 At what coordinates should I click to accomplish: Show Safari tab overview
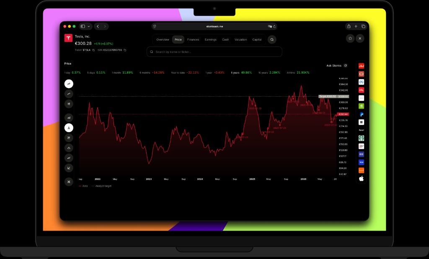[363, 26]
